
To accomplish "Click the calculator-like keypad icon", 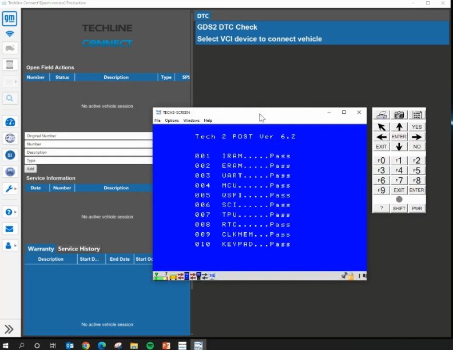I will coord(416,114).
